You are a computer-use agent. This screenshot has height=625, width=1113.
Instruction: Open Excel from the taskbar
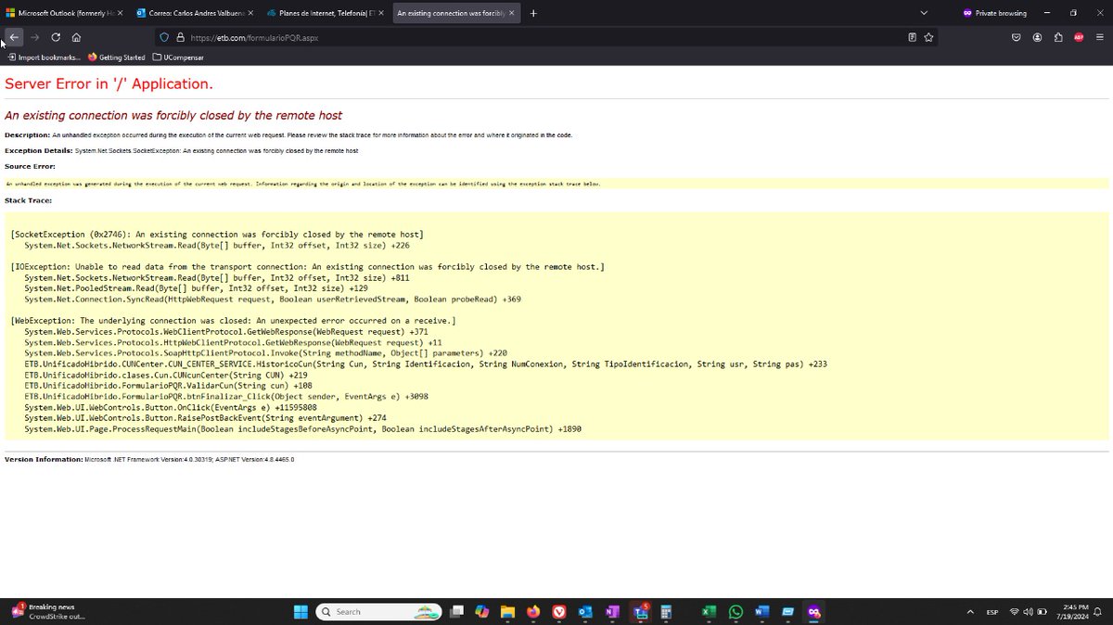pos(709,612)
